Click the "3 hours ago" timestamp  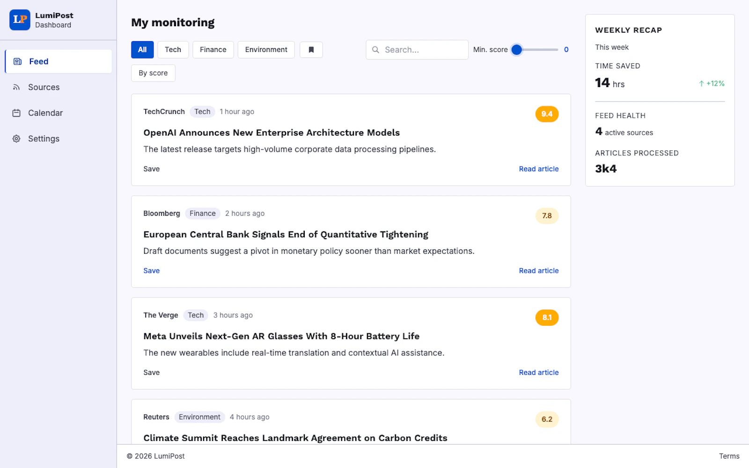(x=233, y=315)
